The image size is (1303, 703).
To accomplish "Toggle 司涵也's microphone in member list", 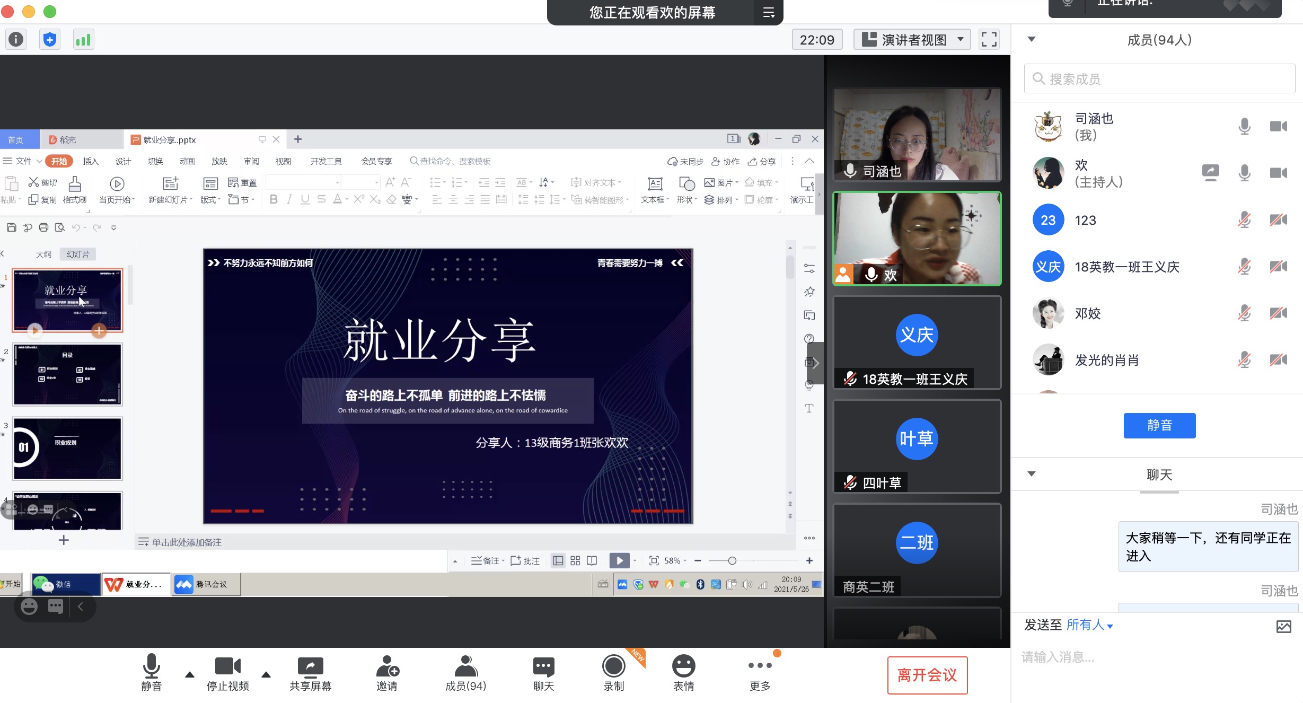I will [1244, 126].
